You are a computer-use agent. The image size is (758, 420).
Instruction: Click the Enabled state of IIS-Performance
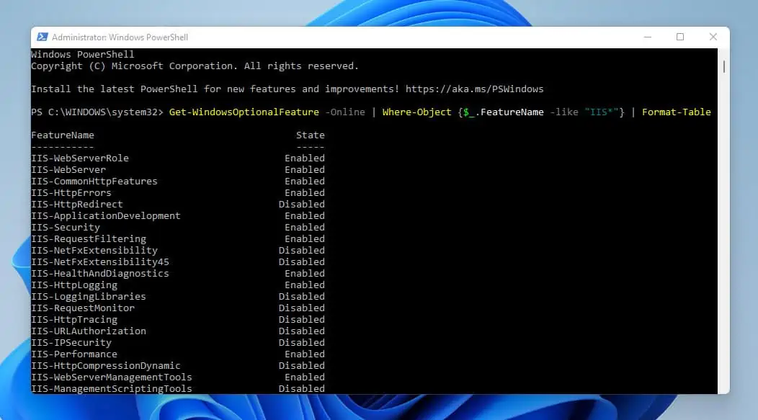click(305, 354)
